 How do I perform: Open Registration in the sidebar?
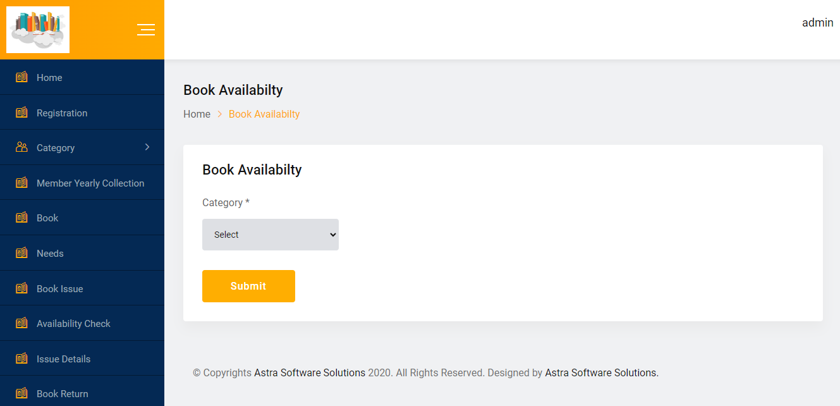(x=82, y=113)
